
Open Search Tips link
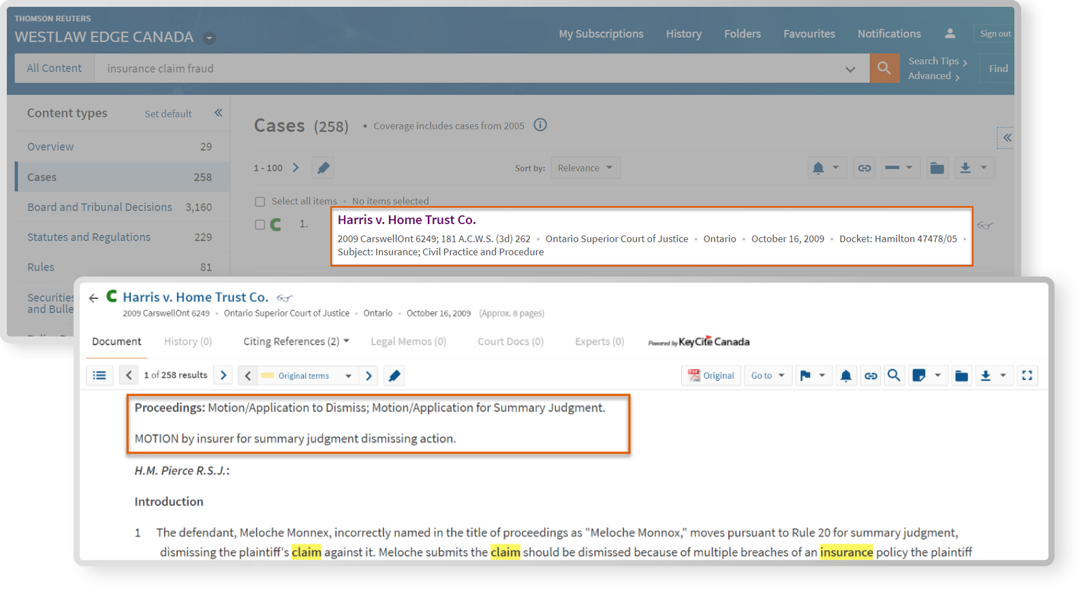coord(937,61)
